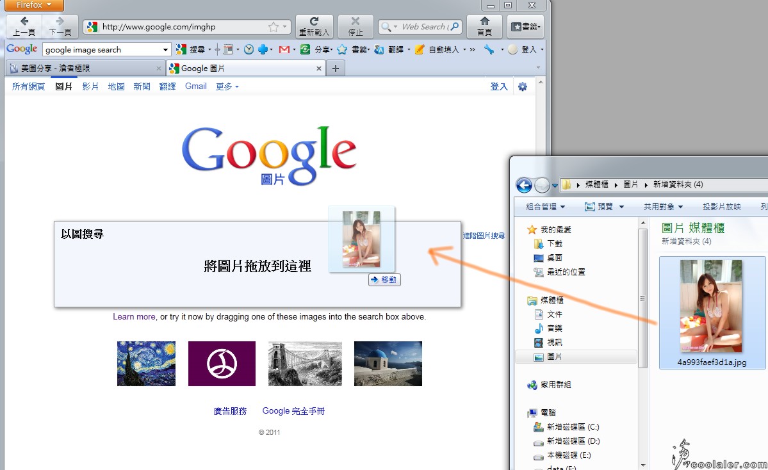Image resolution: width=768 pixels, height=470 pixels.
Task: Click the 自動填入 autofill pencil icon
Action: pyautogui.click(x=420, y=49)
